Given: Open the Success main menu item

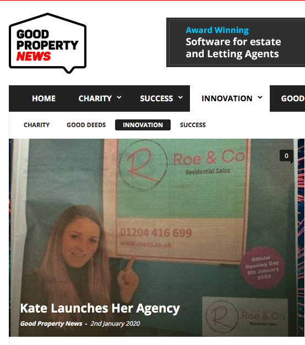Looking at the screenshot, I should 156,98.
